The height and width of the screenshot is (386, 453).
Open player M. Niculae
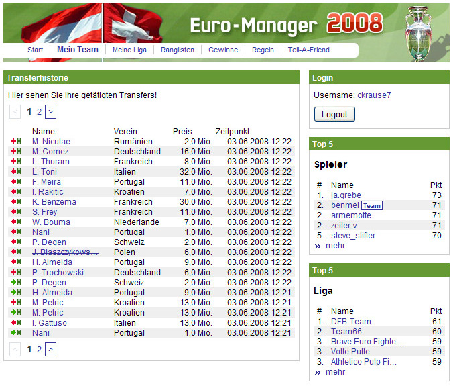[x=51, y=141]
